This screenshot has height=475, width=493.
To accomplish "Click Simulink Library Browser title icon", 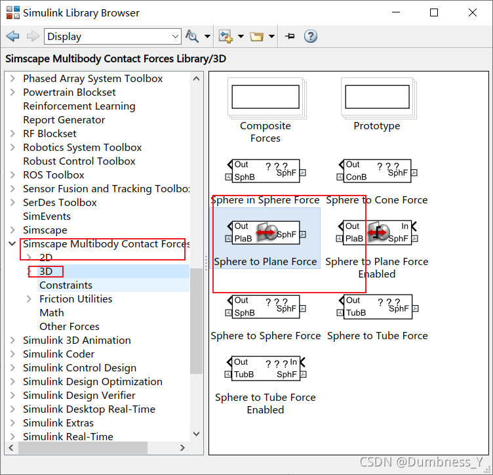I will 13,12.
